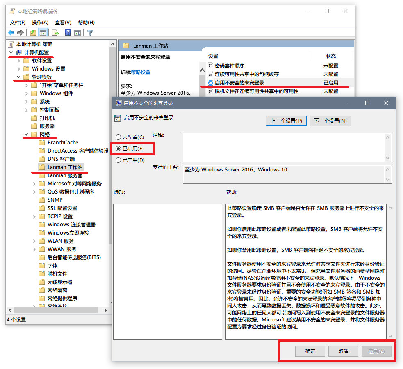
Task: Collapse the 计算机配置 tree node
Action: click(11, 52)
